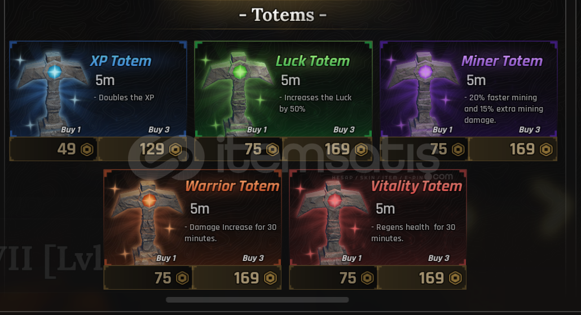
Task: Select the Luck Totem title text
Action: click(312, 61)
